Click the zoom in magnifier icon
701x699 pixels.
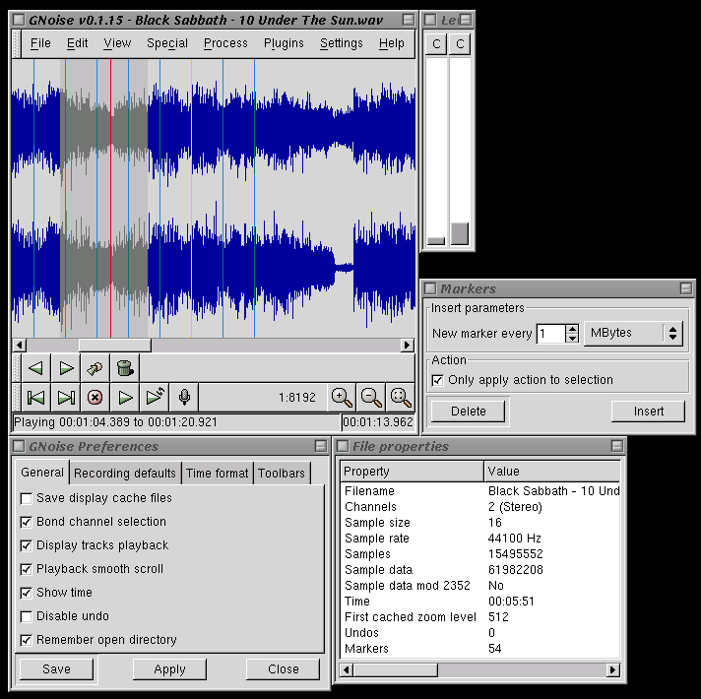pos(342,397)
